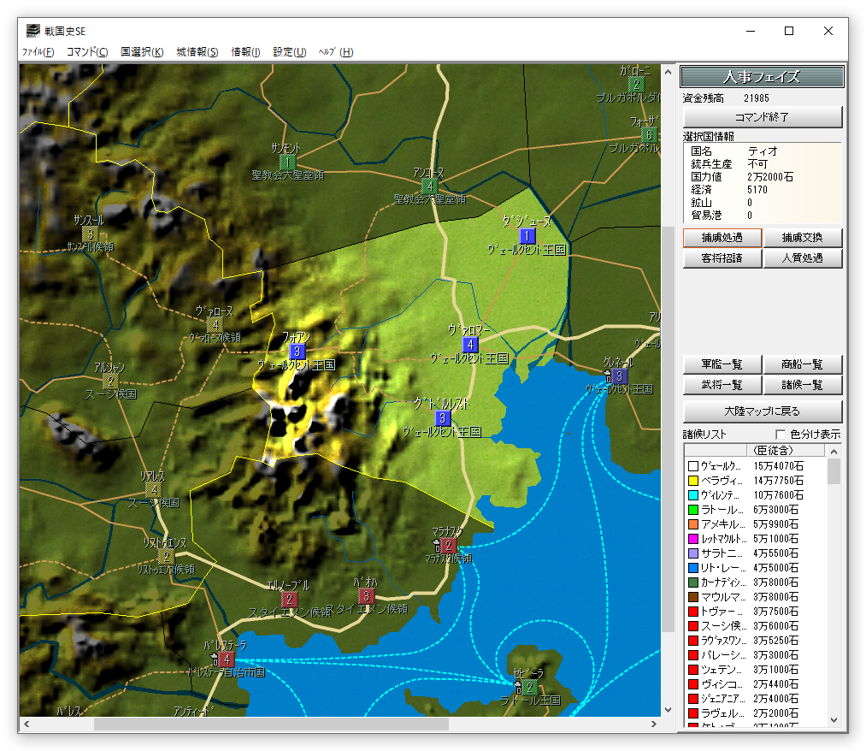Select the olive リアレス castle marker numbered 4
This screenshot has width=866, height=751.
(153, 489)
